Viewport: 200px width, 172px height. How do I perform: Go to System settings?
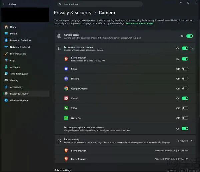pos(26,34)
